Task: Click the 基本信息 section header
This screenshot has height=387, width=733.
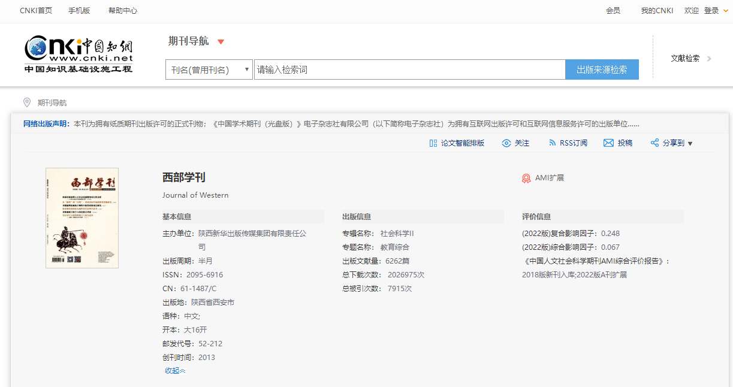Action: (x=177, y=217)
